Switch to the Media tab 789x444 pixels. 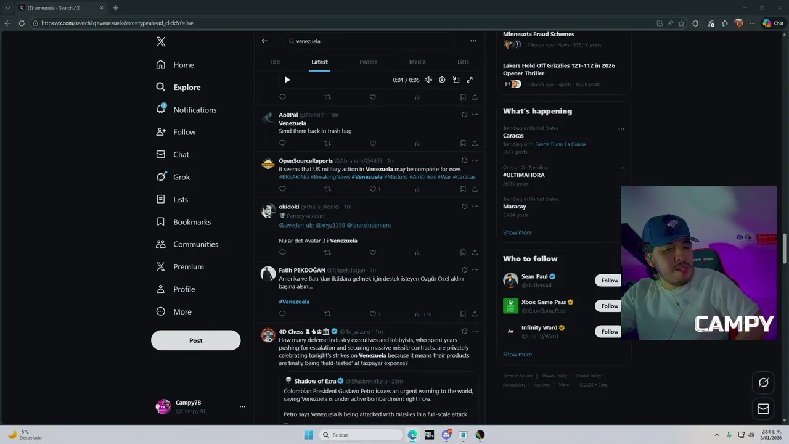pos(417,62)
